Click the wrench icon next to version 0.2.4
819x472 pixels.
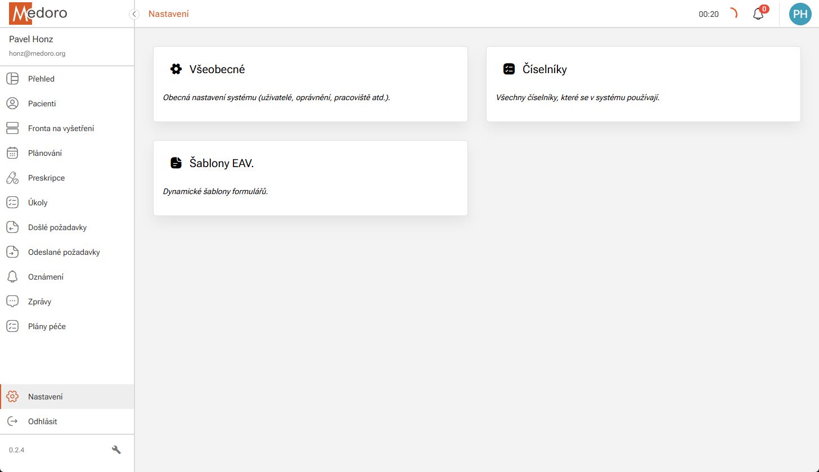[116, 449]
